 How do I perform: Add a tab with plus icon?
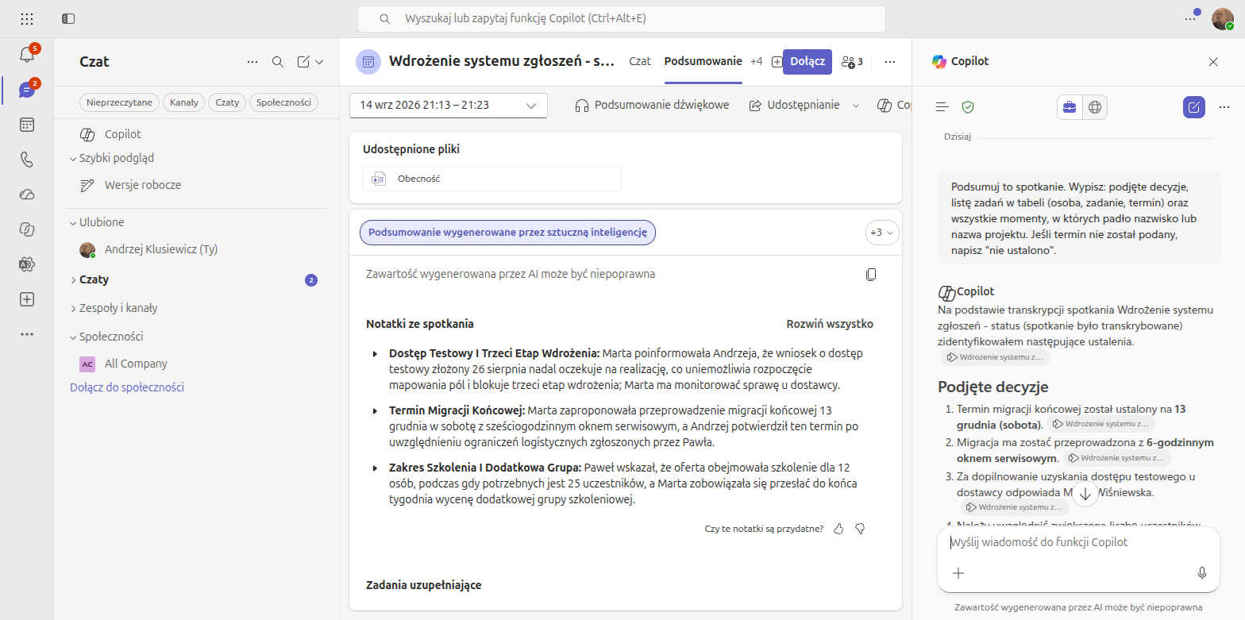777,62
